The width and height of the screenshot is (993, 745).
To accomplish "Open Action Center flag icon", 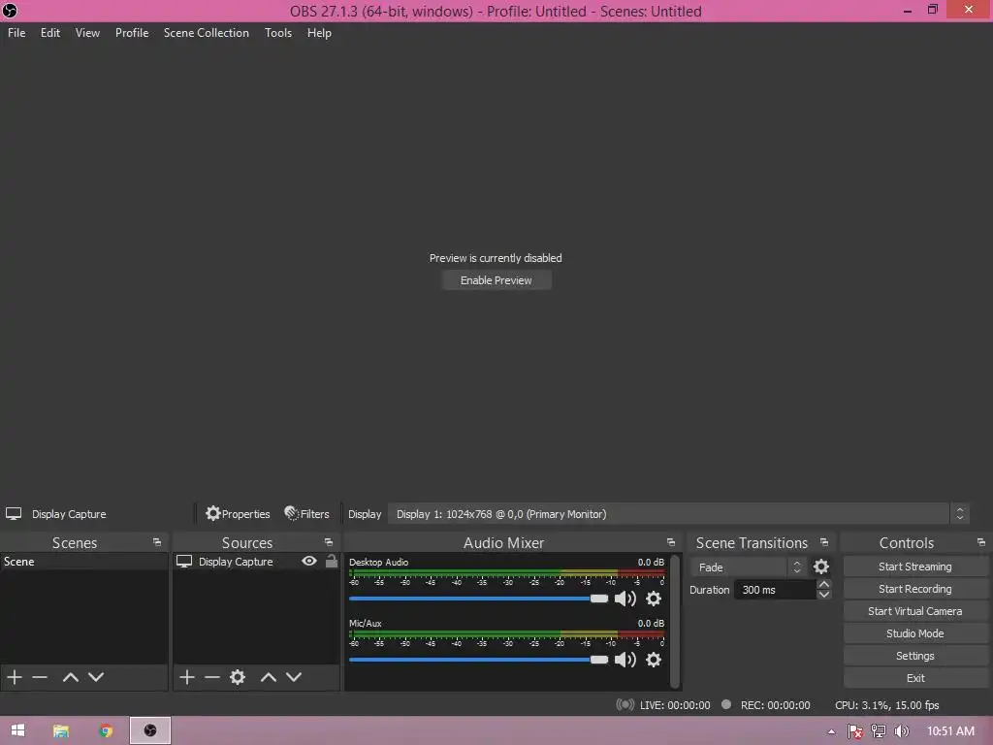I will pos(855,731).
